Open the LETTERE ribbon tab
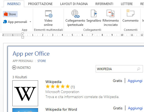 (x=127, y=4)
